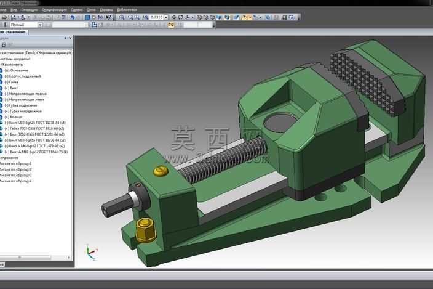Click into the zoom scale field 0.7310
433x289 pixels.
coord(157,17)
